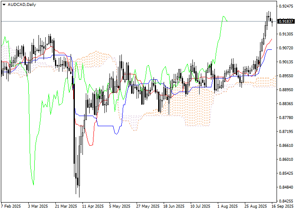Click price scale value 0.90135
This screenshot has height=211, width=296.
click(x=286, y=62)
